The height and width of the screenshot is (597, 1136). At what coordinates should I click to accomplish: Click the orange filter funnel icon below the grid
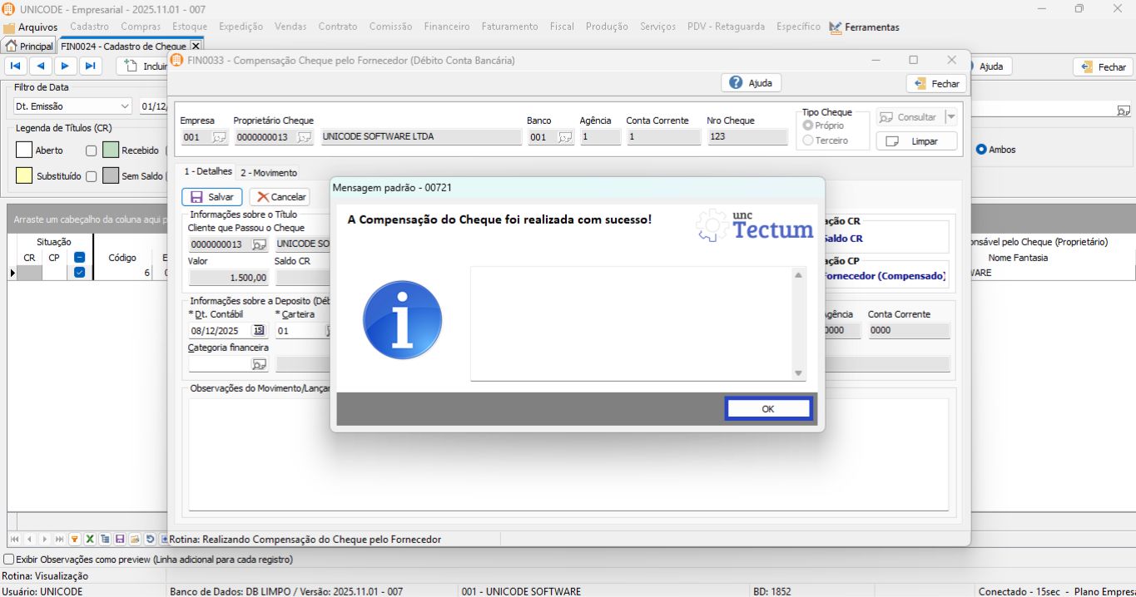coord(74,540)
